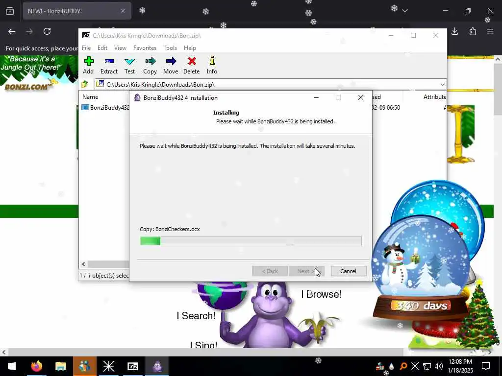Open the View menu in 7-Zip

pos(120,48)
